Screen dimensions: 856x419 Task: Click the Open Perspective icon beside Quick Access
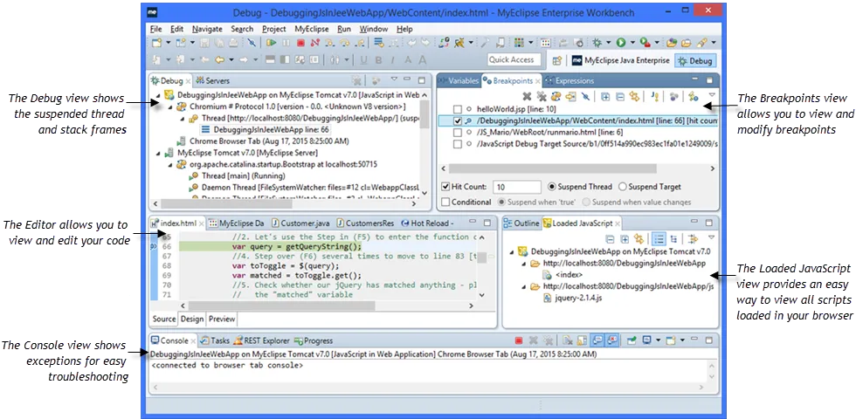coord(556,60)
